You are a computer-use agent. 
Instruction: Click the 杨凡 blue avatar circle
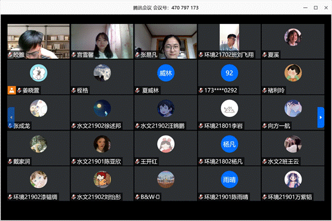230,144
